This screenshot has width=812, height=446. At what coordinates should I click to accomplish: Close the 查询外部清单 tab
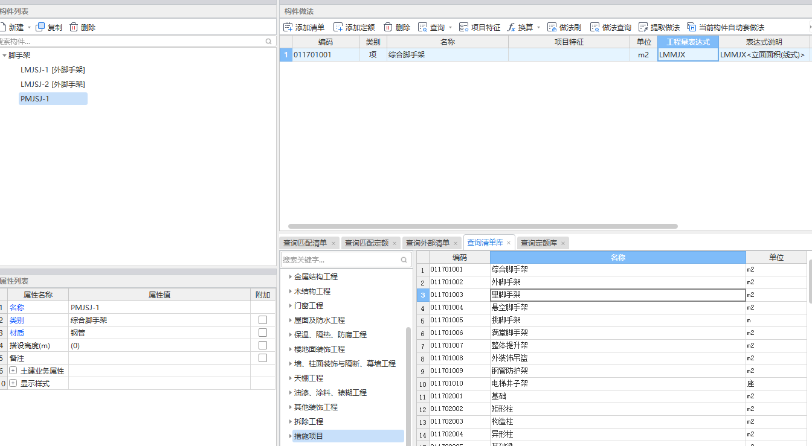pos(456,243)
